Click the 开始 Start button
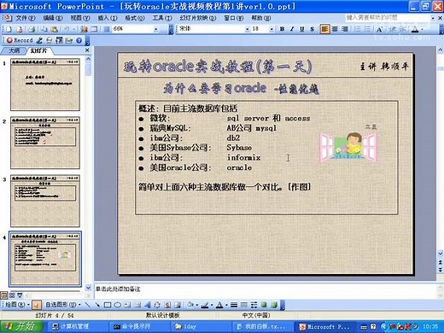Image resolution: width=444 pixels, height=333 pixels. 22,326
